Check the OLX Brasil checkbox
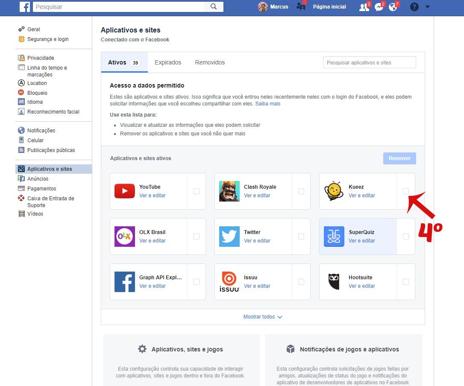Viewport: 464px width, 386px height. tap(197, 237)
